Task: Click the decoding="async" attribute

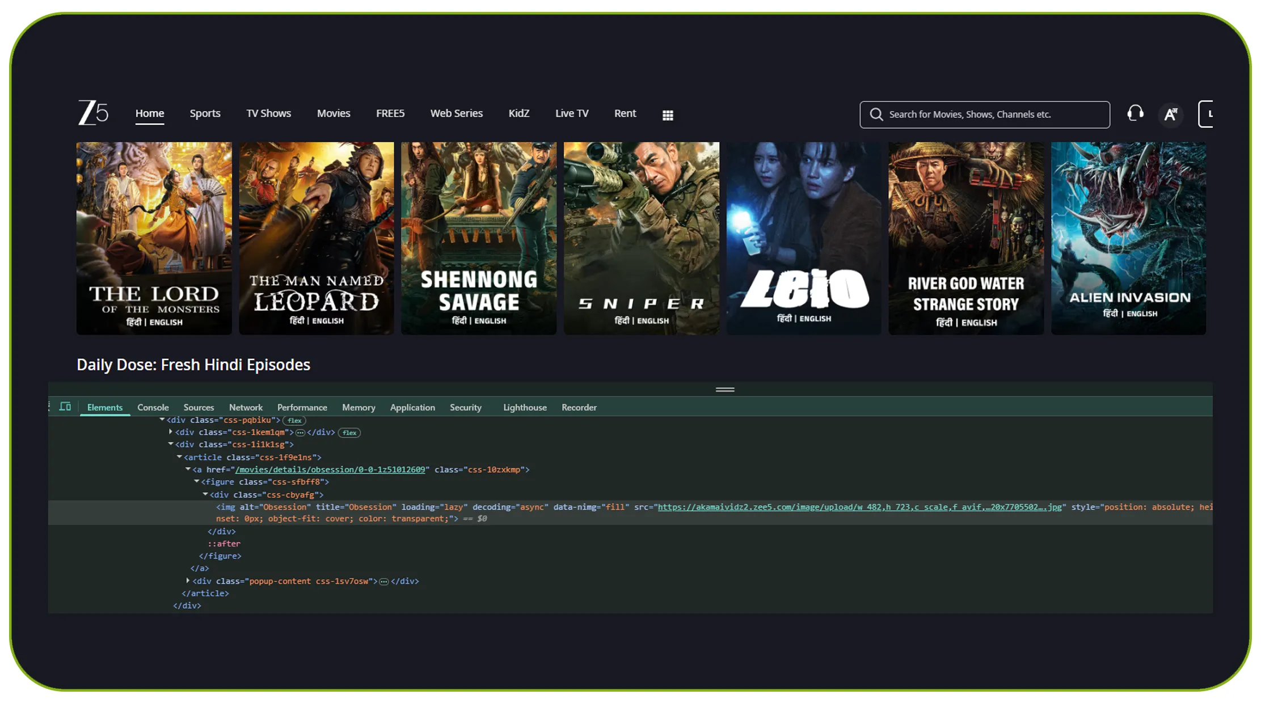Action: tap(511, 507)
